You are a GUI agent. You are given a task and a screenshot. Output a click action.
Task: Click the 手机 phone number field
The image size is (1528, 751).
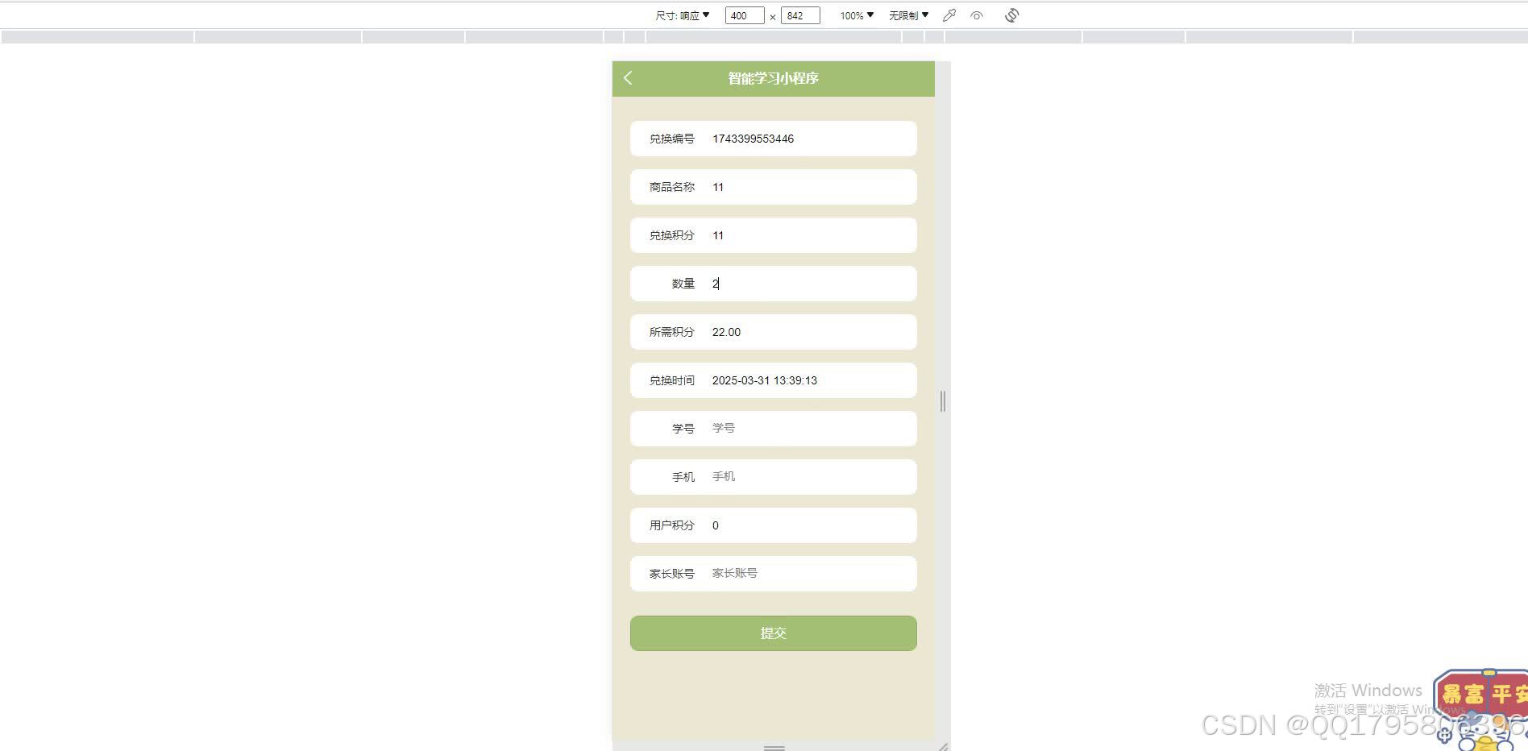click(x=773, y=476)
